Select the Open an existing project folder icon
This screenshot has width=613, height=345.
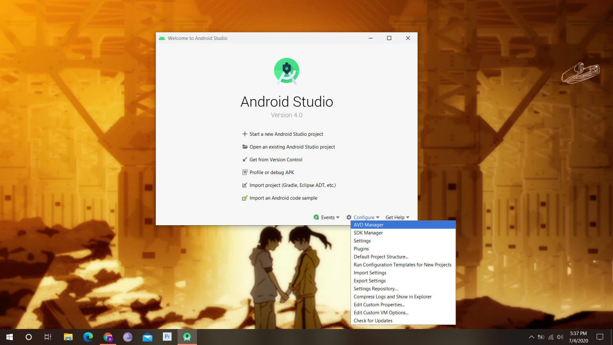245,147
